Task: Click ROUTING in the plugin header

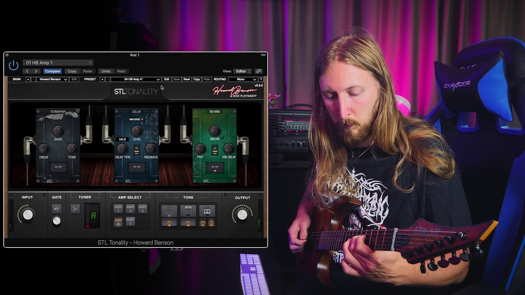Action: pos(220,79)
